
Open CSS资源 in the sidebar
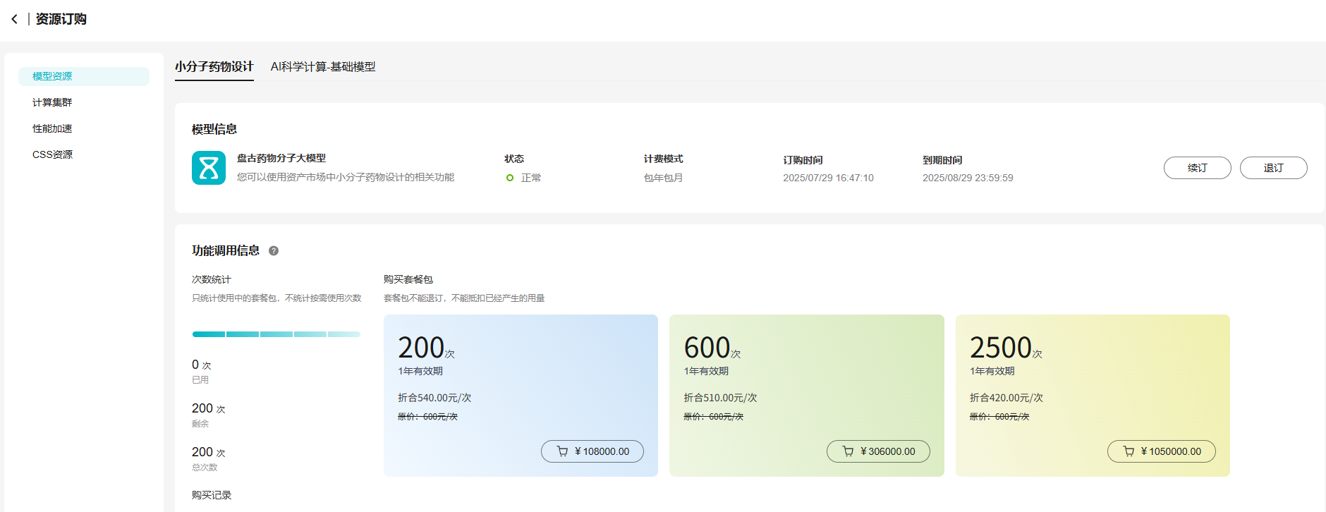tap(52, 154)
